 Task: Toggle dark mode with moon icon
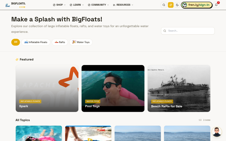point(177,5)
